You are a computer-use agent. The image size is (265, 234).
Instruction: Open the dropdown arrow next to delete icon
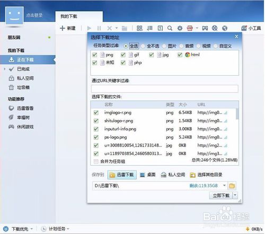click(x=117, y=28)
